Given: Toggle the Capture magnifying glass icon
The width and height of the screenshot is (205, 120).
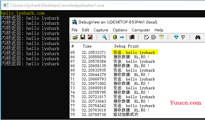Looking at the screenshot, I should coord(105,37).
